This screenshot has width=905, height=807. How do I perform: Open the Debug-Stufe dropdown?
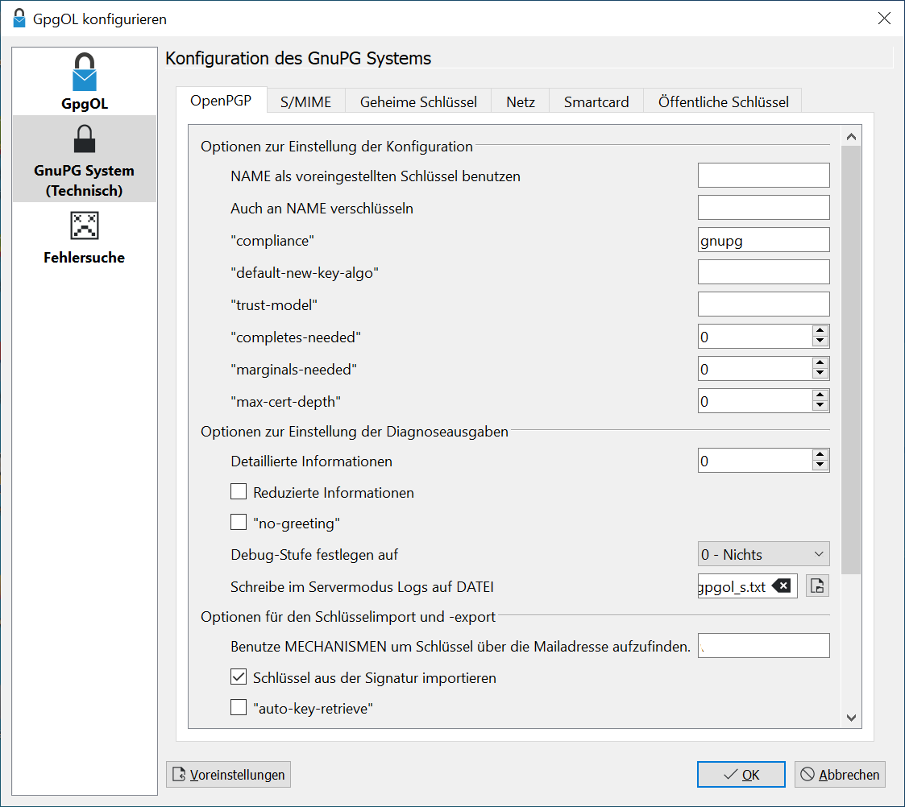pyautogui.click(x=763, y=554)
